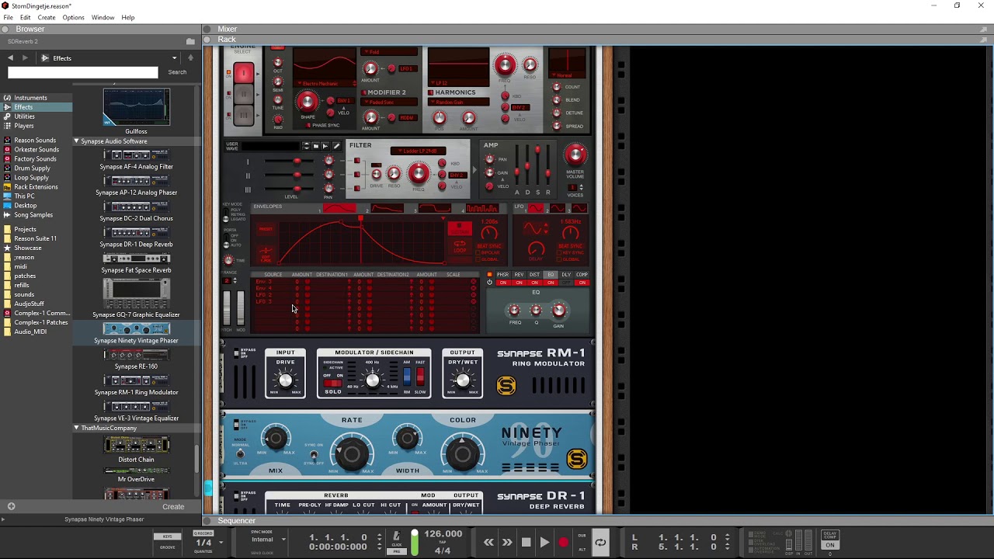The image size is (994, 559).
Task: Open Rack Extensions location
Action: click(x=36, y=187)
